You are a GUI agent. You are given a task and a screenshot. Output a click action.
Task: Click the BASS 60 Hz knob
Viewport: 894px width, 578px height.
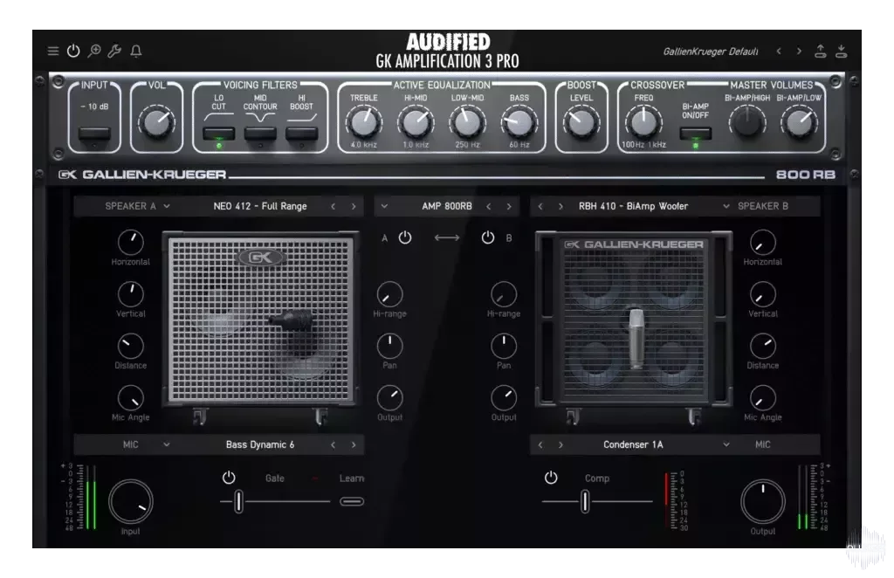519,122
